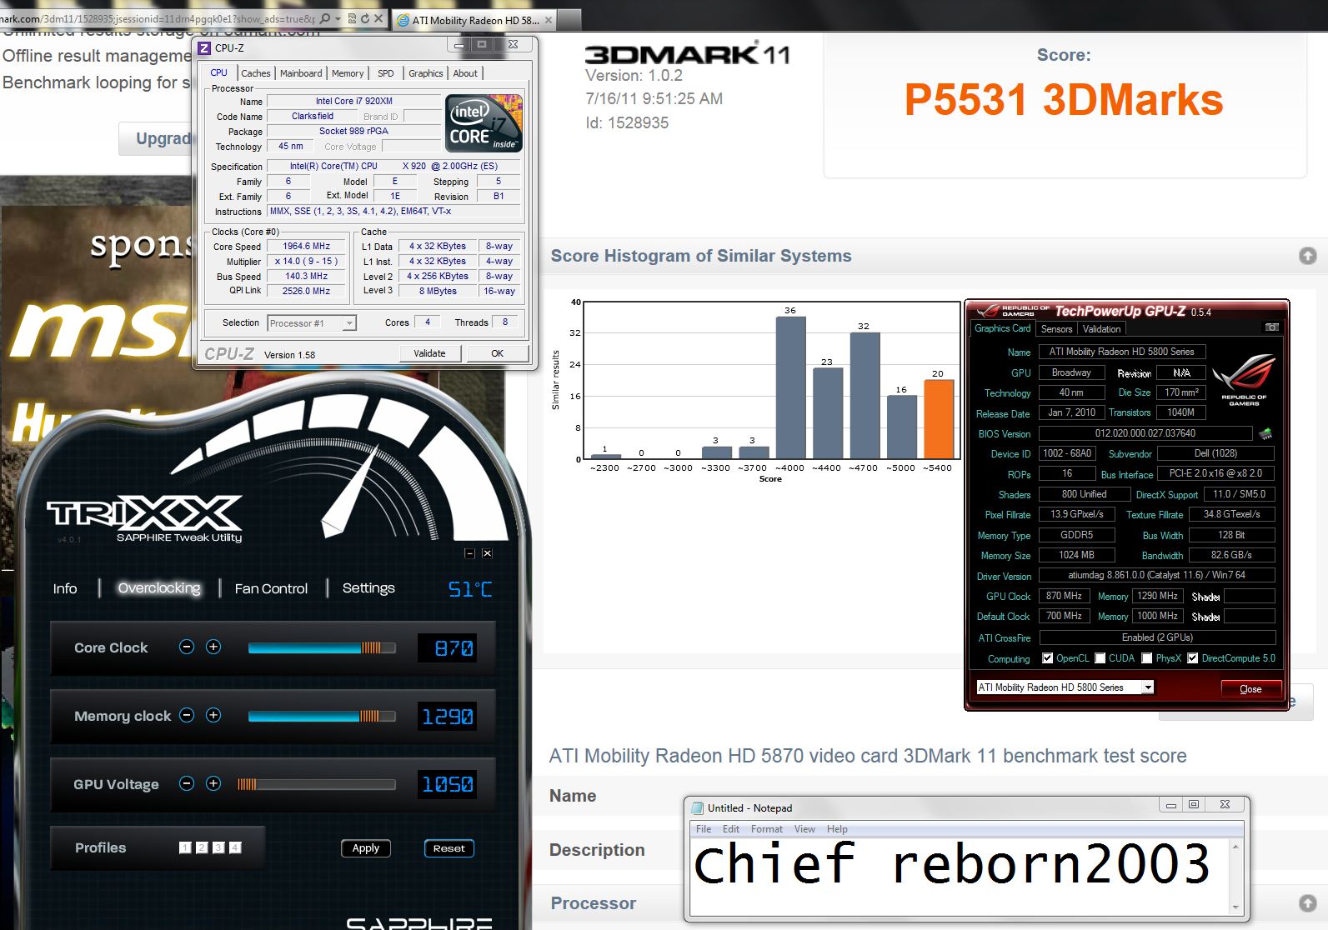The image size is (1328, 930).
Task: Select TRIXX profile 1
Action: pos(185,847)
